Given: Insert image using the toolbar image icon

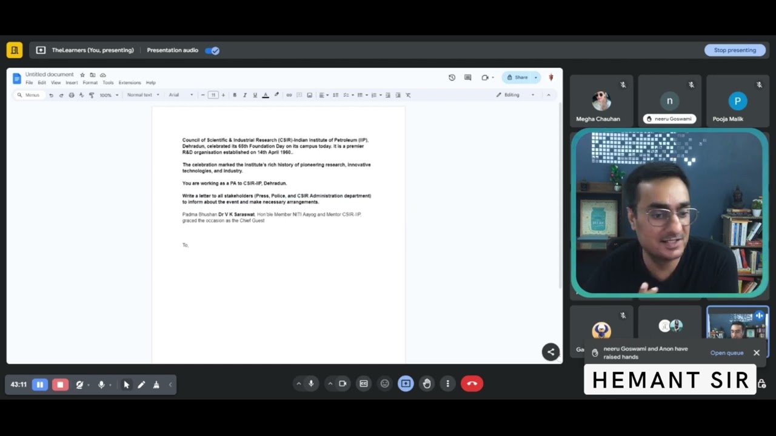Looking at the screenshot, I should point(310,95).
